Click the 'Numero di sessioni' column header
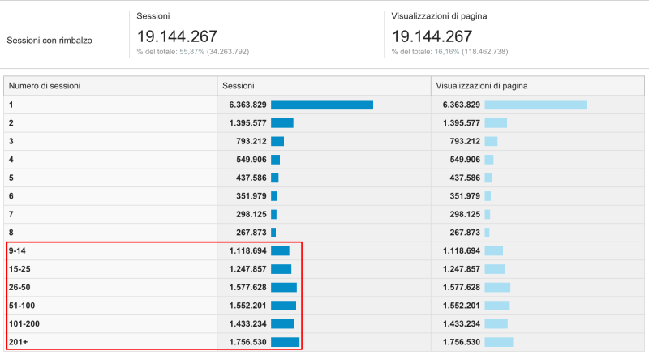The width and height of the screenshot is (649, 355). click(45, 85)
